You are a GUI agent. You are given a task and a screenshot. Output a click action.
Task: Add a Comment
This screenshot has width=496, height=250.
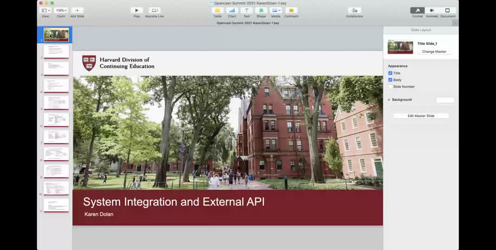click(x=291, y=11)
